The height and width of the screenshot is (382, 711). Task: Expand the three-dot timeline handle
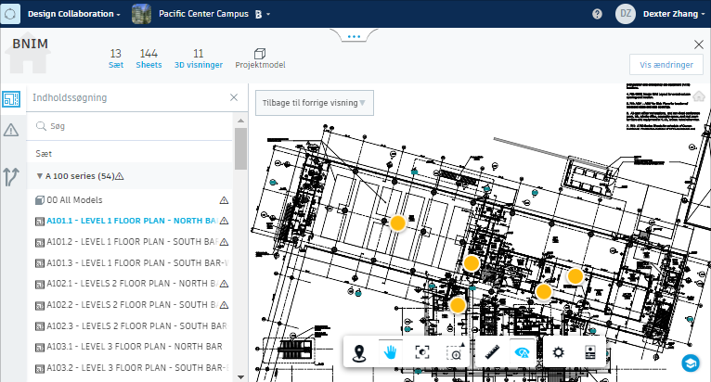tap(354, 36)
